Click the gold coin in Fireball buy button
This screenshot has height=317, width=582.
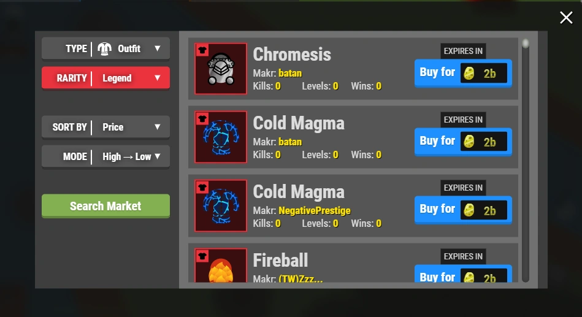(x=469, y=277)
